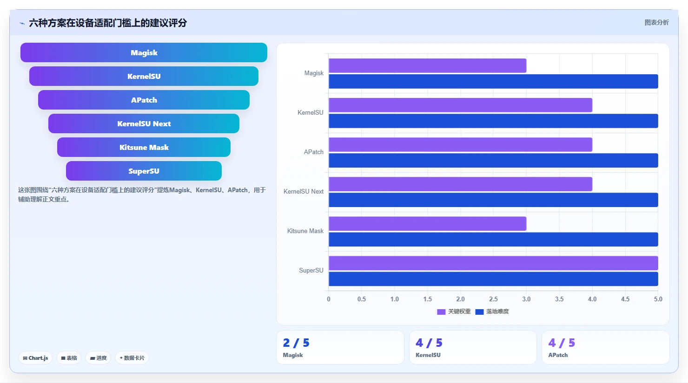
Task: Click the 图表分析 label in header
Action: click(656, 22)
